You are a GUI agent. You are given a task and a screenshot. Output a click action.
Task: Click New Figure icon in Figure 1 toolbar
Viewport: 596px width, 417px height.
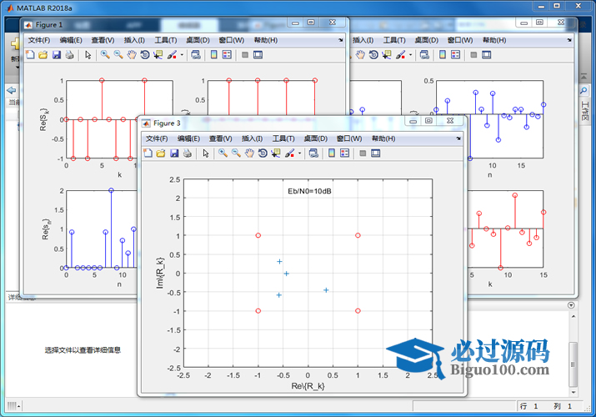[x=30, y=55]
